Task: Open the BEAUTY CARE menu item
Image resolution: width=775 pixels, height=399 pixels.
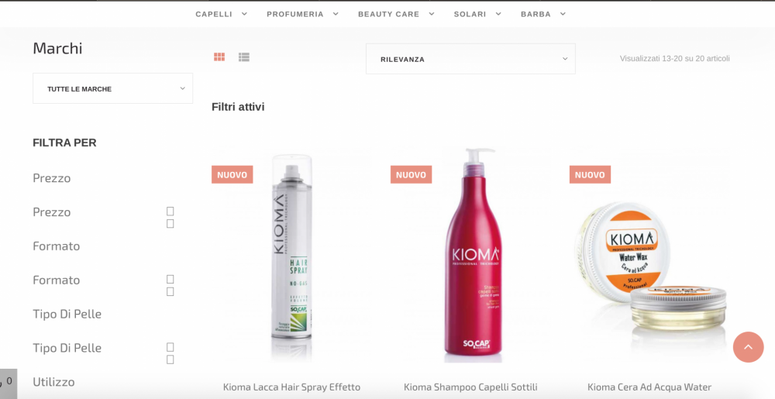Action: (396, 14)
